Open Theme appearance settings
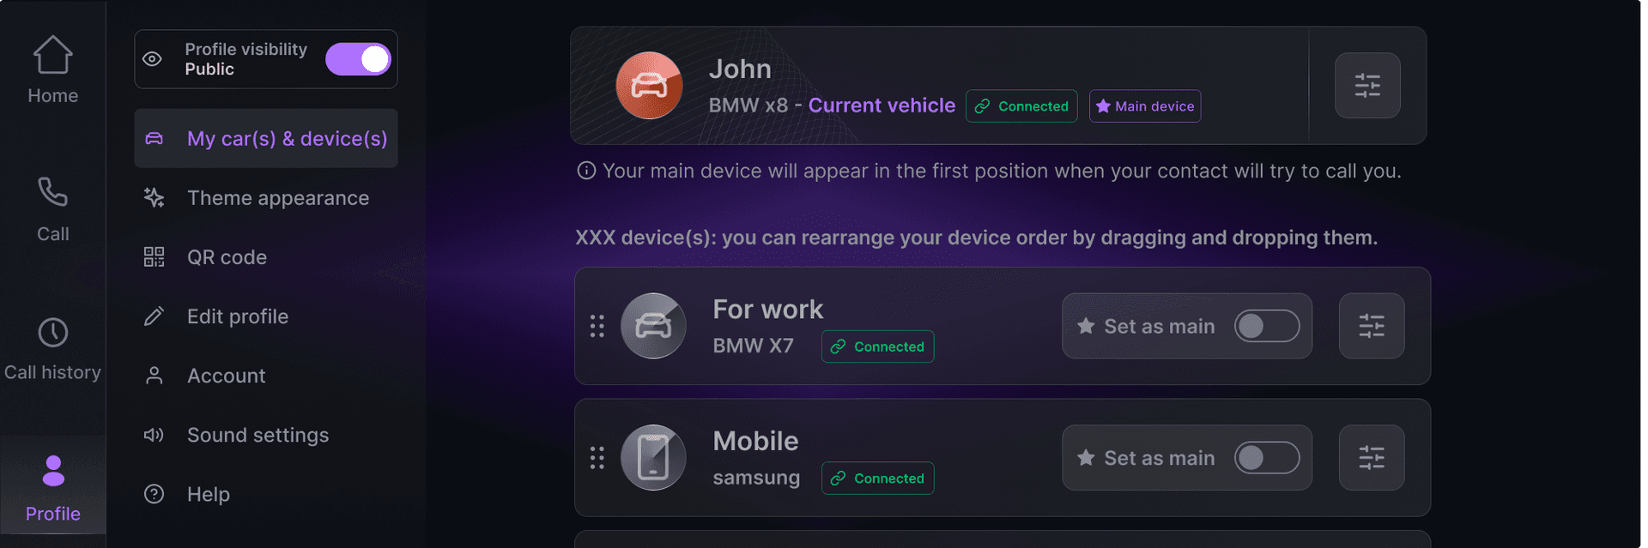 click(x=277, y=198)
